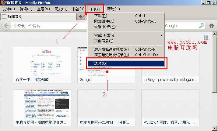Image resolution: width=218 pixels, height=131 pixels.
Task: Click the scrollbar up arrow
Action: click(214, 34)
